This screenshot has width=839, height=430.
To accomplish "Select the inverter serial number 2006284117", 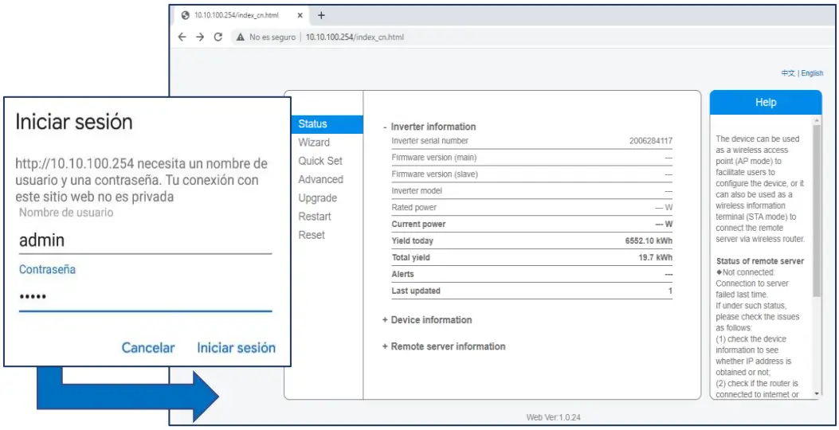I will tap(651, 141).
